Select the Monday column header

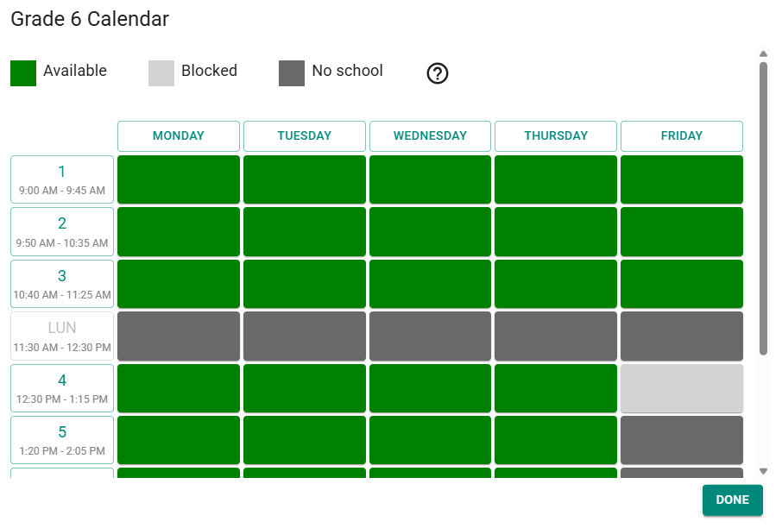click(x=178, y=135)
